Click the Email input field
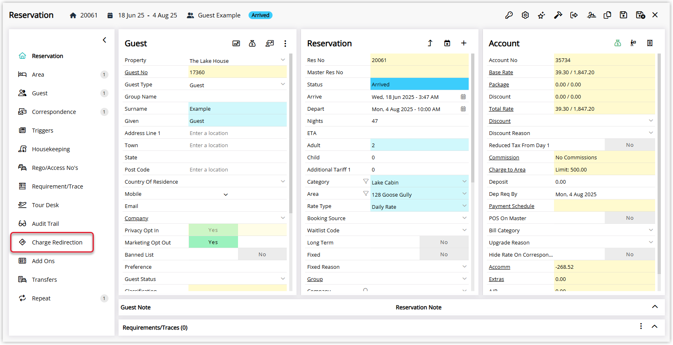Screen dimensions: 673x345 coord(238,206)
